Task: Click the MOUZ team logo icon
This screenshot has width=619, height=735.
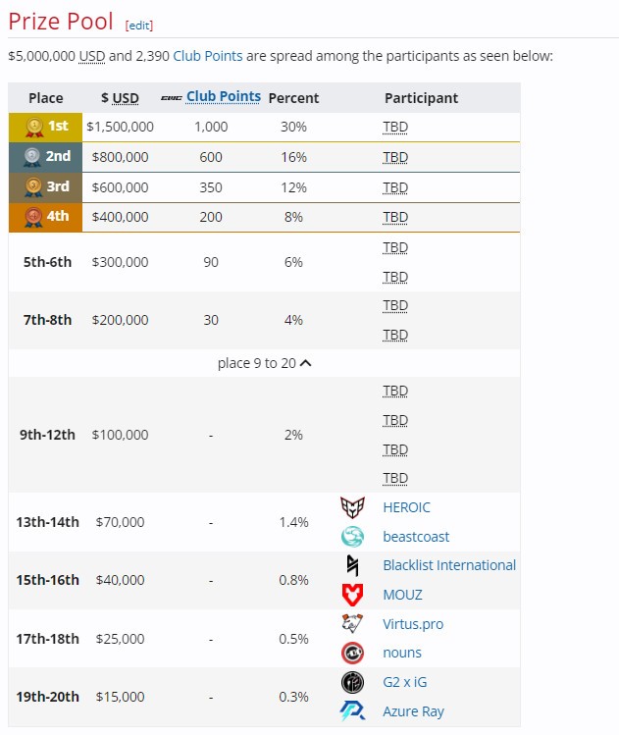Action: click(x=352, y=595)
